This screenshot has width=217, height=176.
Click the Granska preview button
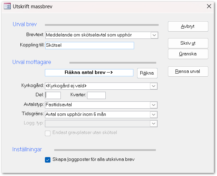(188, 54)
